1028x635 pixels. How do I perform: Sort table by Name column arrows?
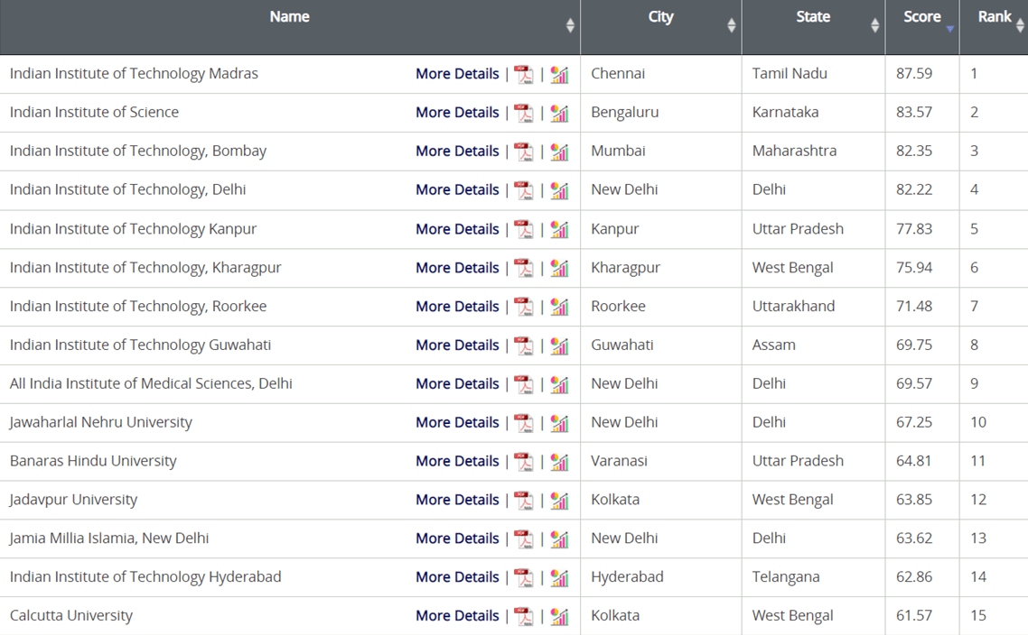click(x=570, y=25)
